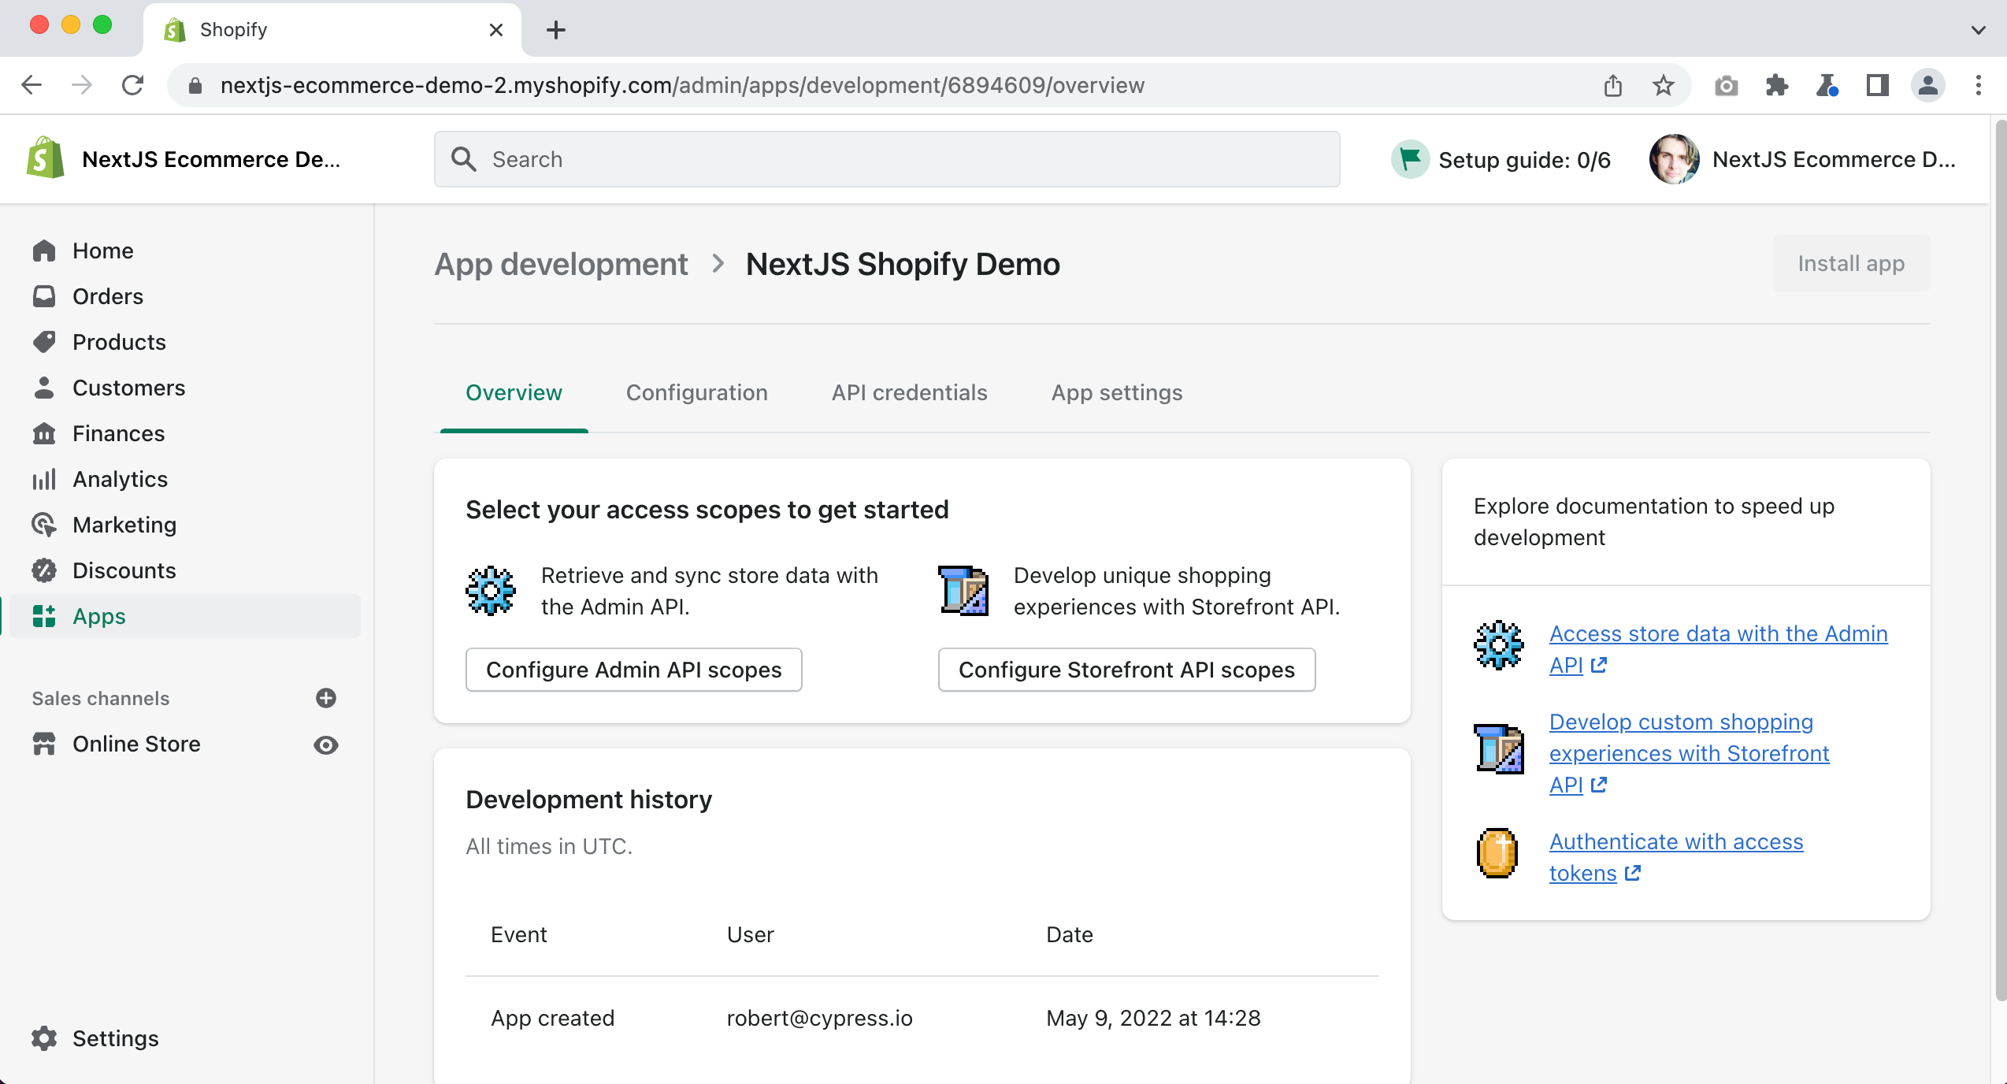Viewport: 2007px width, 1084px height.
Task: Open the Orders inbox icon
Action: (44, 296)
